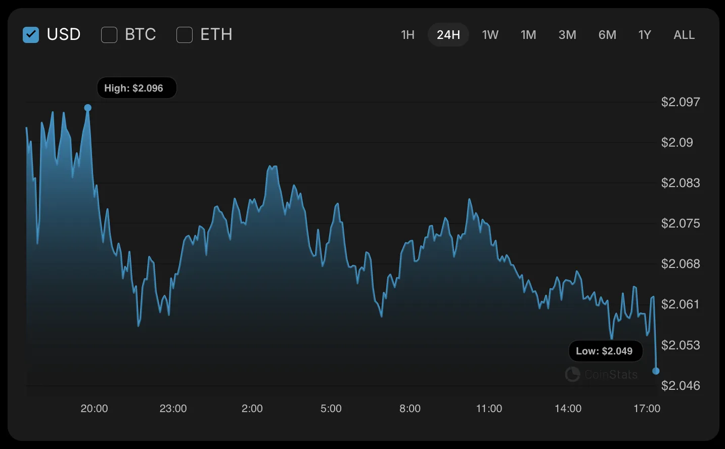Click the 20:00 time axis label

94,409
